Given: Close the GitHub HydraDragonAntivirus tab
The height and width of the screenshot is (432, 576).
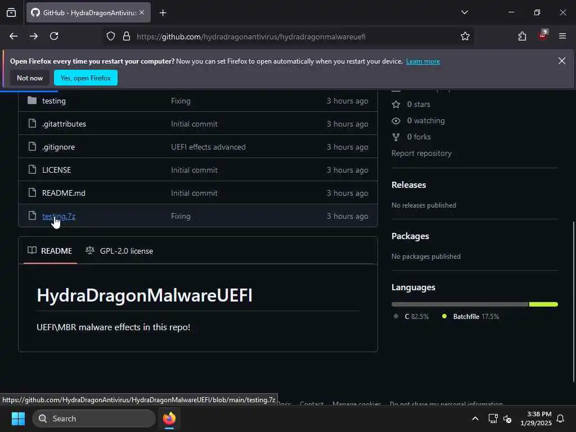Looking at the screenshot, I should [x=142, y=12].
